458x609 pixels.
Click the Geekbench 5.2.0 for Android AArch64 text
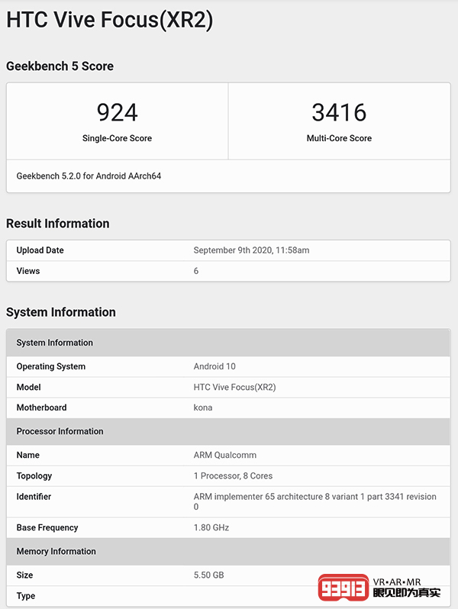(x=89, y=176)
